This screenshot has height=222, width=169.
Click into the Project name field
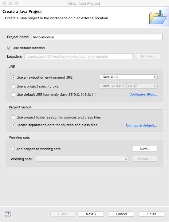97,37
